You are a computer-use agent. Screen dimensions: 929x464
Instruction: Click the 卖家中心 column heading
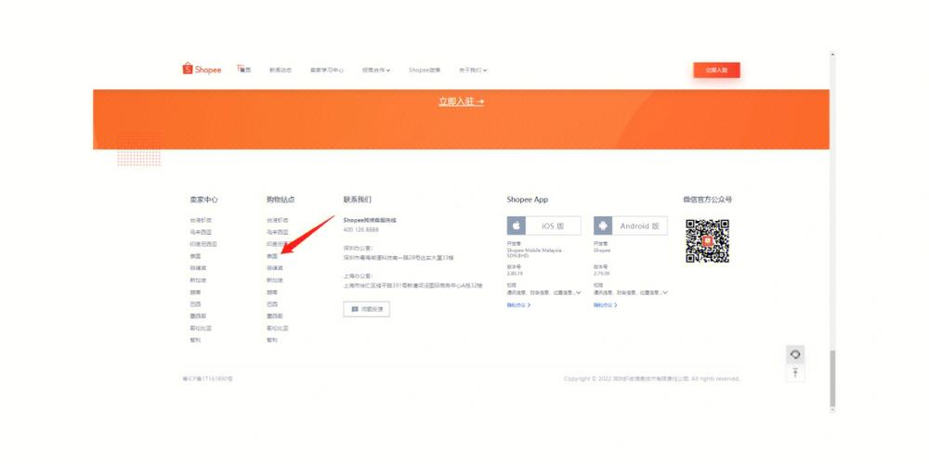pyautogui.click(x=203, y=200)
